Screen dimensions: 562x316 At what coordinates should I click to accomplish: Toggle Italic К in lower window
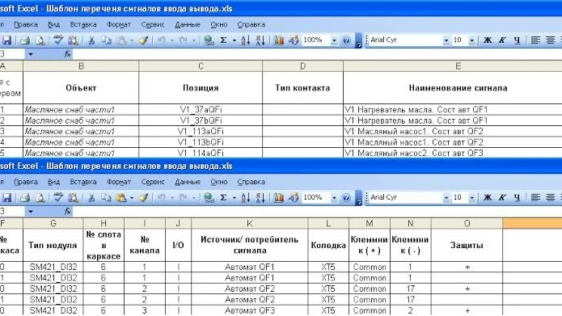coord(502,197)
